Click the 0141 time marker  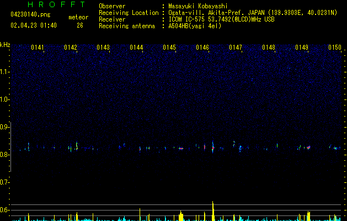[x=38, y=48]
